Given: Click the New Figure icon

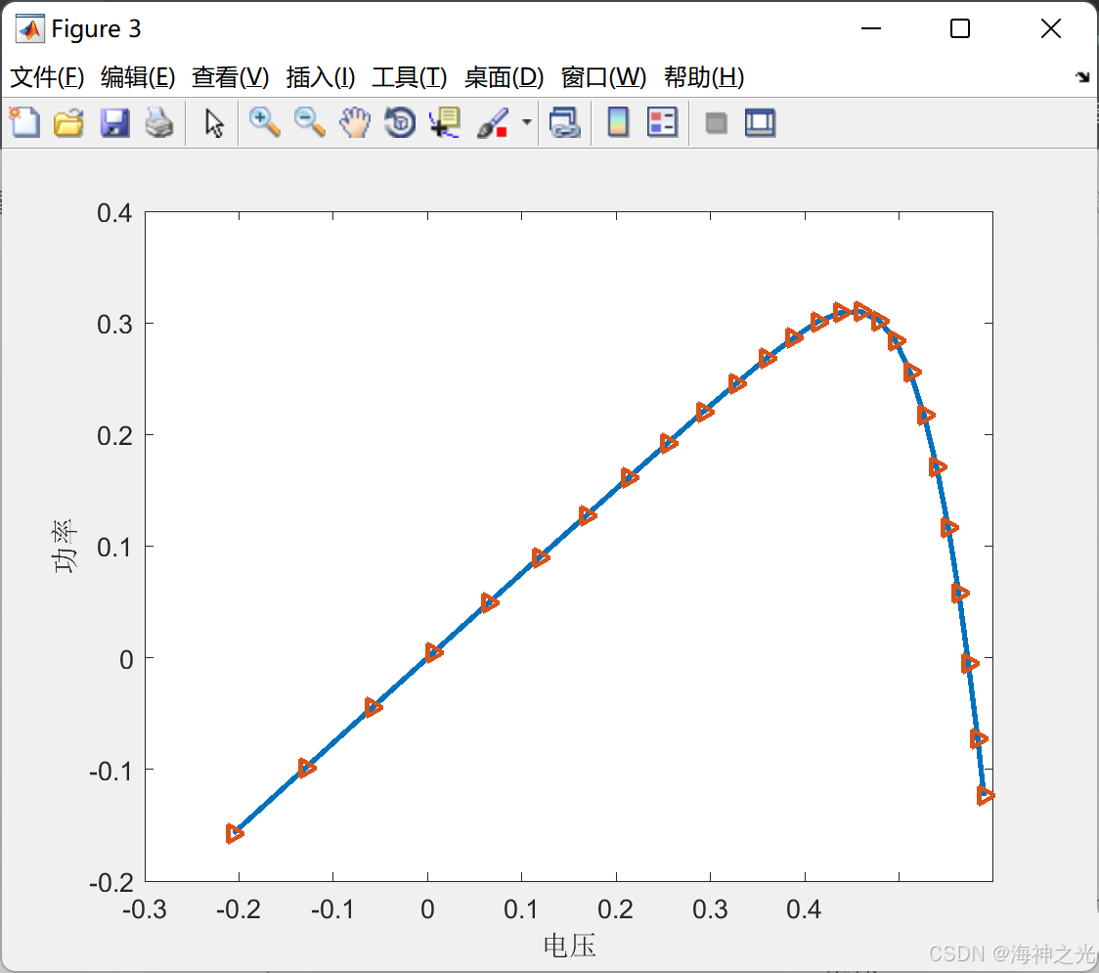Looking at the screenshot, I should coord(24,122).
